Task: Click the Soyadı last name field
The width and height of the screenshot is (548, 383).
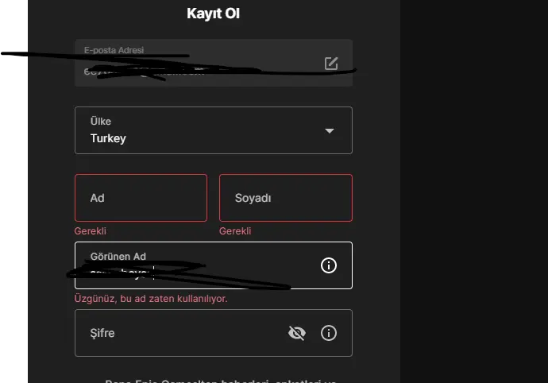Action: pyautogui.click(x=286, y=198)
